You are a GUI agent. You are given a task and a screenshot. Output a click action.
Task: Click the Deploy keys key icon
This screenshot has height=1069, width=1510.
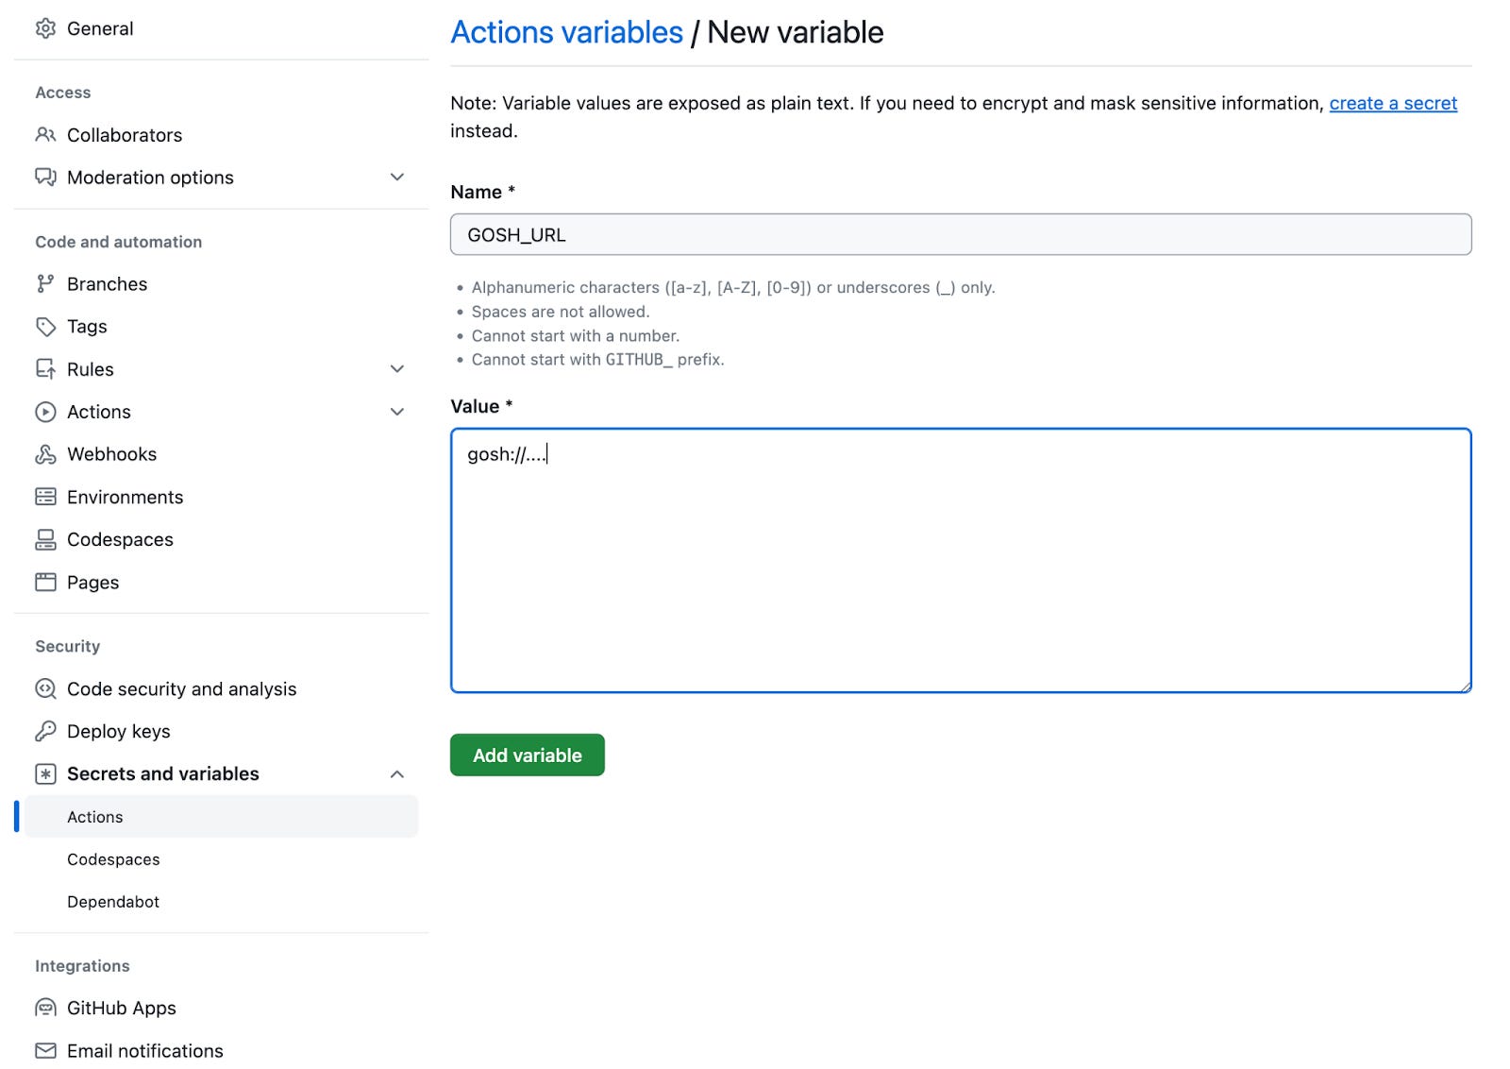45,731
